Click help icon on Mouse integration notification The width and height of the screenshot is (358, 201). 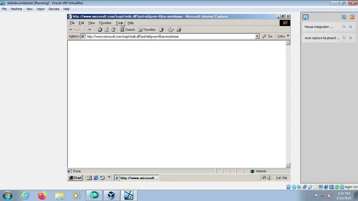tap(344, 27)
